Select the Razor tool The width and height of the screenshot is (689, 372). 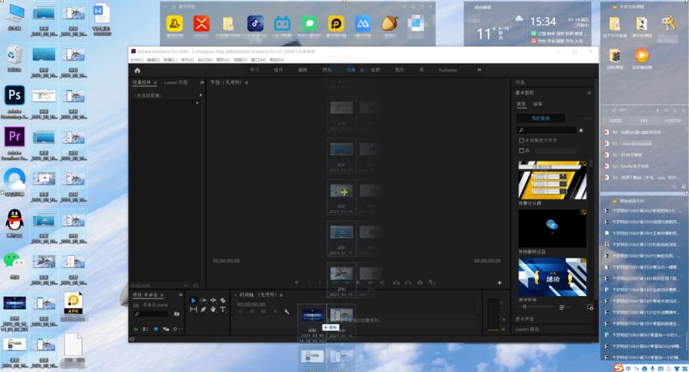point(222,301)
